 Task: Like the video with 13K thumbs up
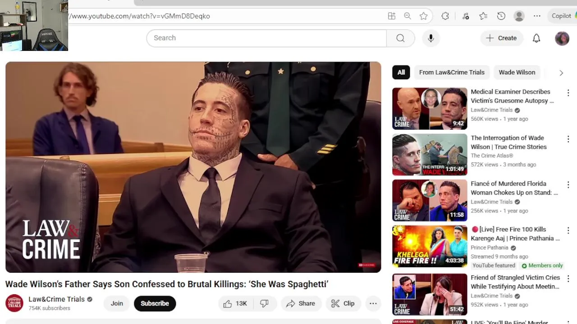click(235, 303)
